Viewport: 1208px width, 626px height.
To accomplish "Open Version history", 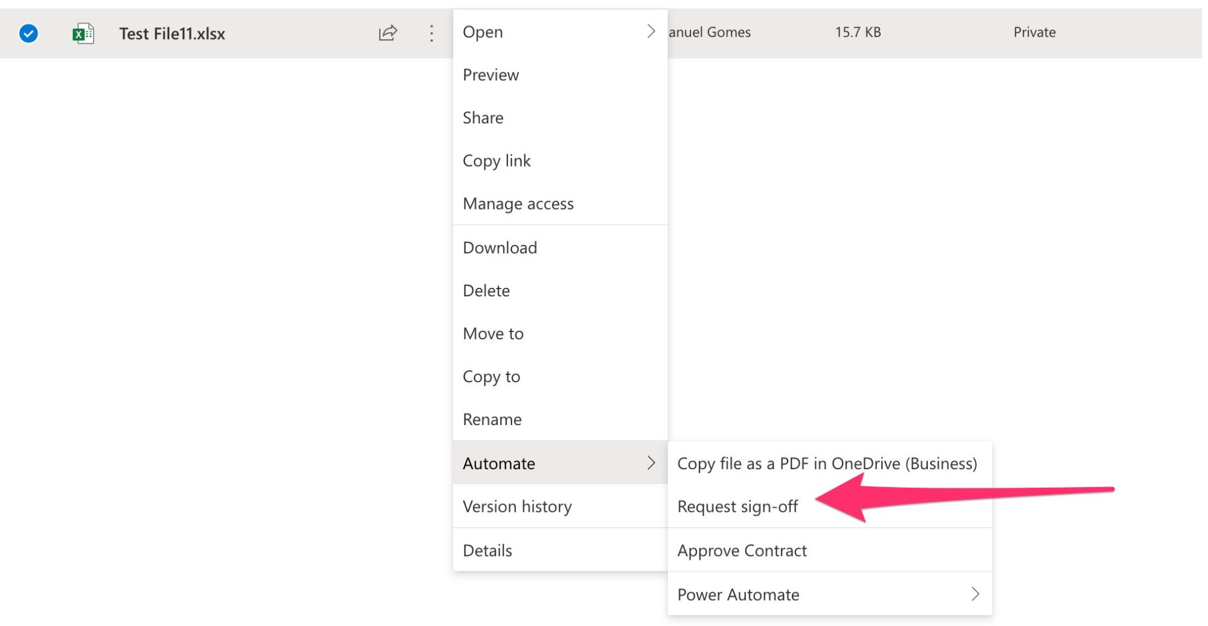I will (x=560, y=506).
